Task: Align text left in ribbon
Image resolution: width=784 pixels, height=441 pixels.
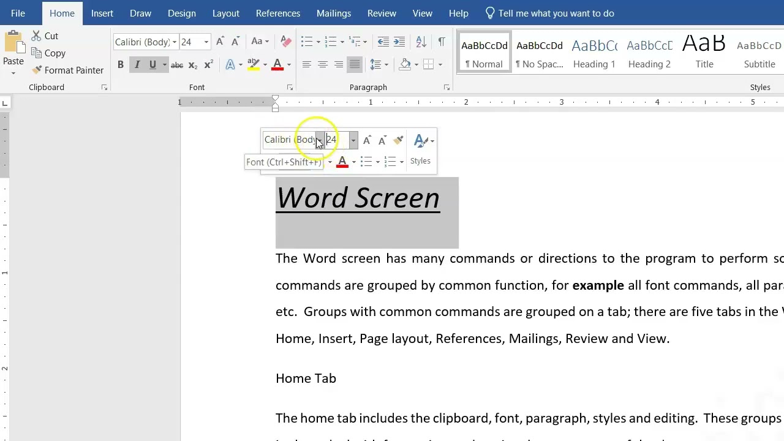Action: click(306, 64)
